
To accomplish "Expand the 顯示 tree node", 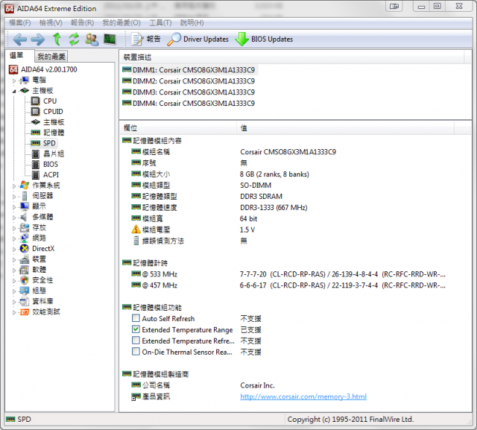I will coord(14,207).
